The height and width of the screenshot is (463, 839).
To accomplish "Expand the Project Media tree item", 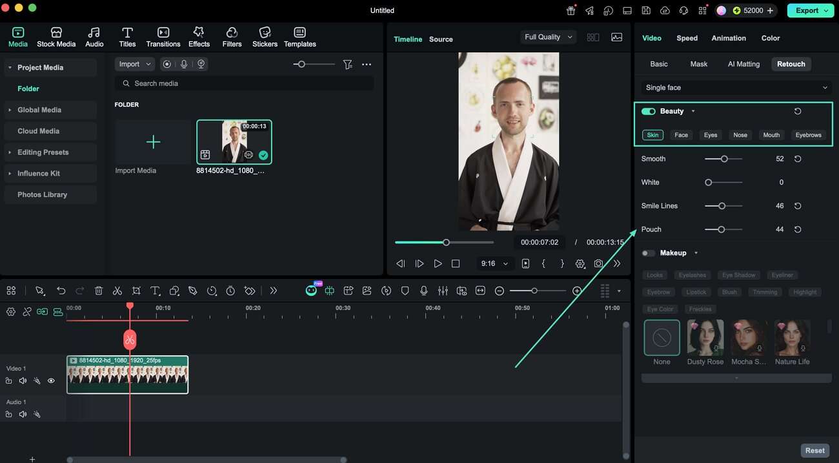I will (10, 68).
